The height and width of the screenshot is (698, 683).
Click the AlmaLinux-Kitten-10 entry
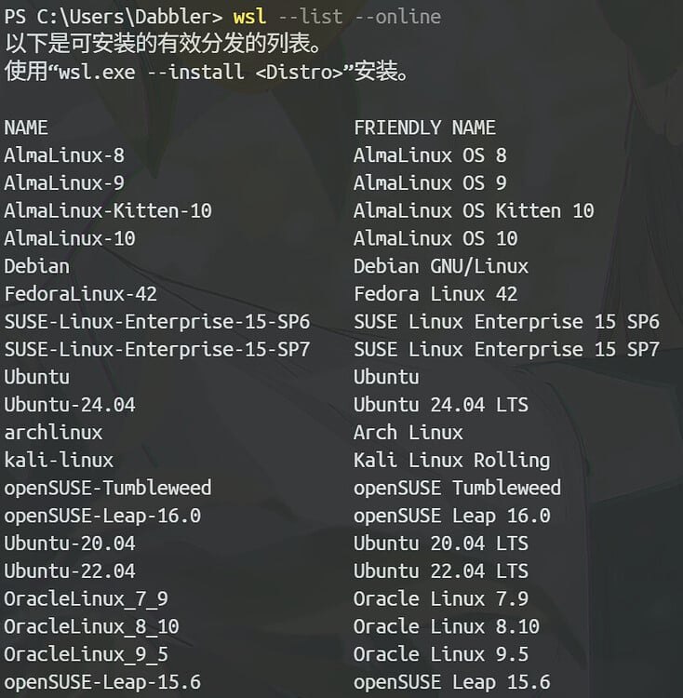108,211
